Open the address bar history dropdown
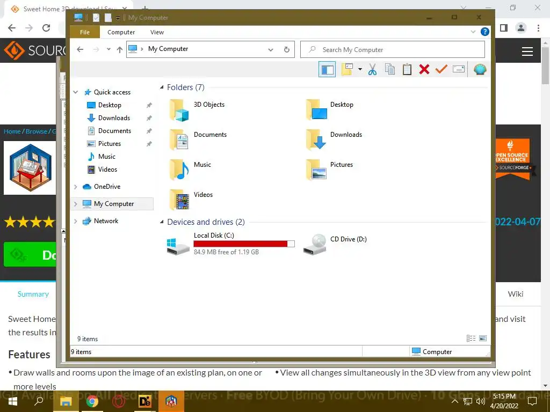The width and height of the screenshot is (550, 412). point(271,49)
